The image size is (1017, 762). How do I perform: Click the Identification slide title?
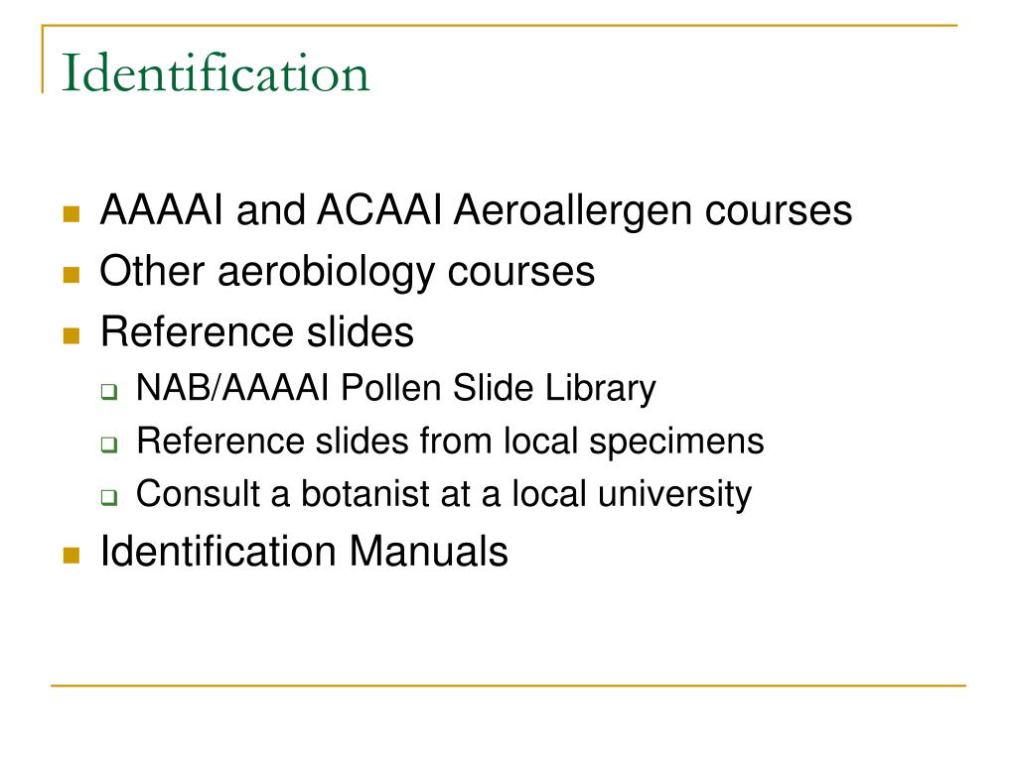point(216,73)
